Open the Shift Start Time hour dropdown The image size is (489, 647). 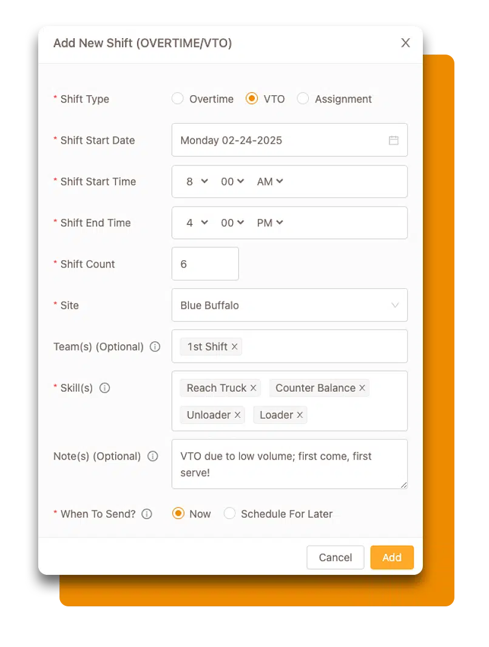197,181
